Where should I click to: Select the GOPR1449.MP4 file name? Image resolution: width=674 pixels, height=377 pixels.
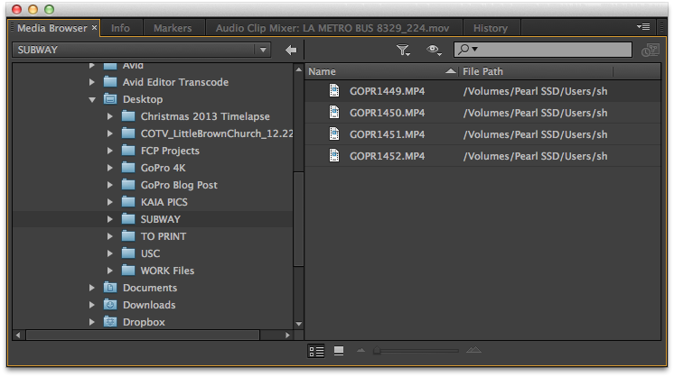click(x=387, y=91)
